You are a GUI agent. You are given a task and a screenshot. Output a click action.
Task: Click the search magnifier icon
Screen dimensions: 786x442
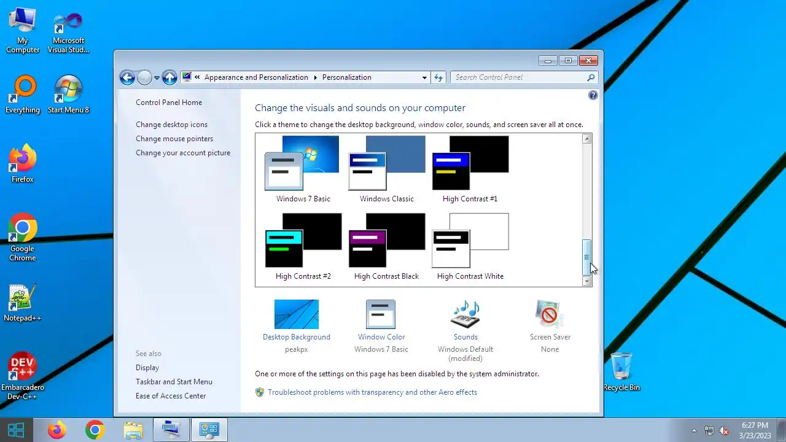(591, 77)
